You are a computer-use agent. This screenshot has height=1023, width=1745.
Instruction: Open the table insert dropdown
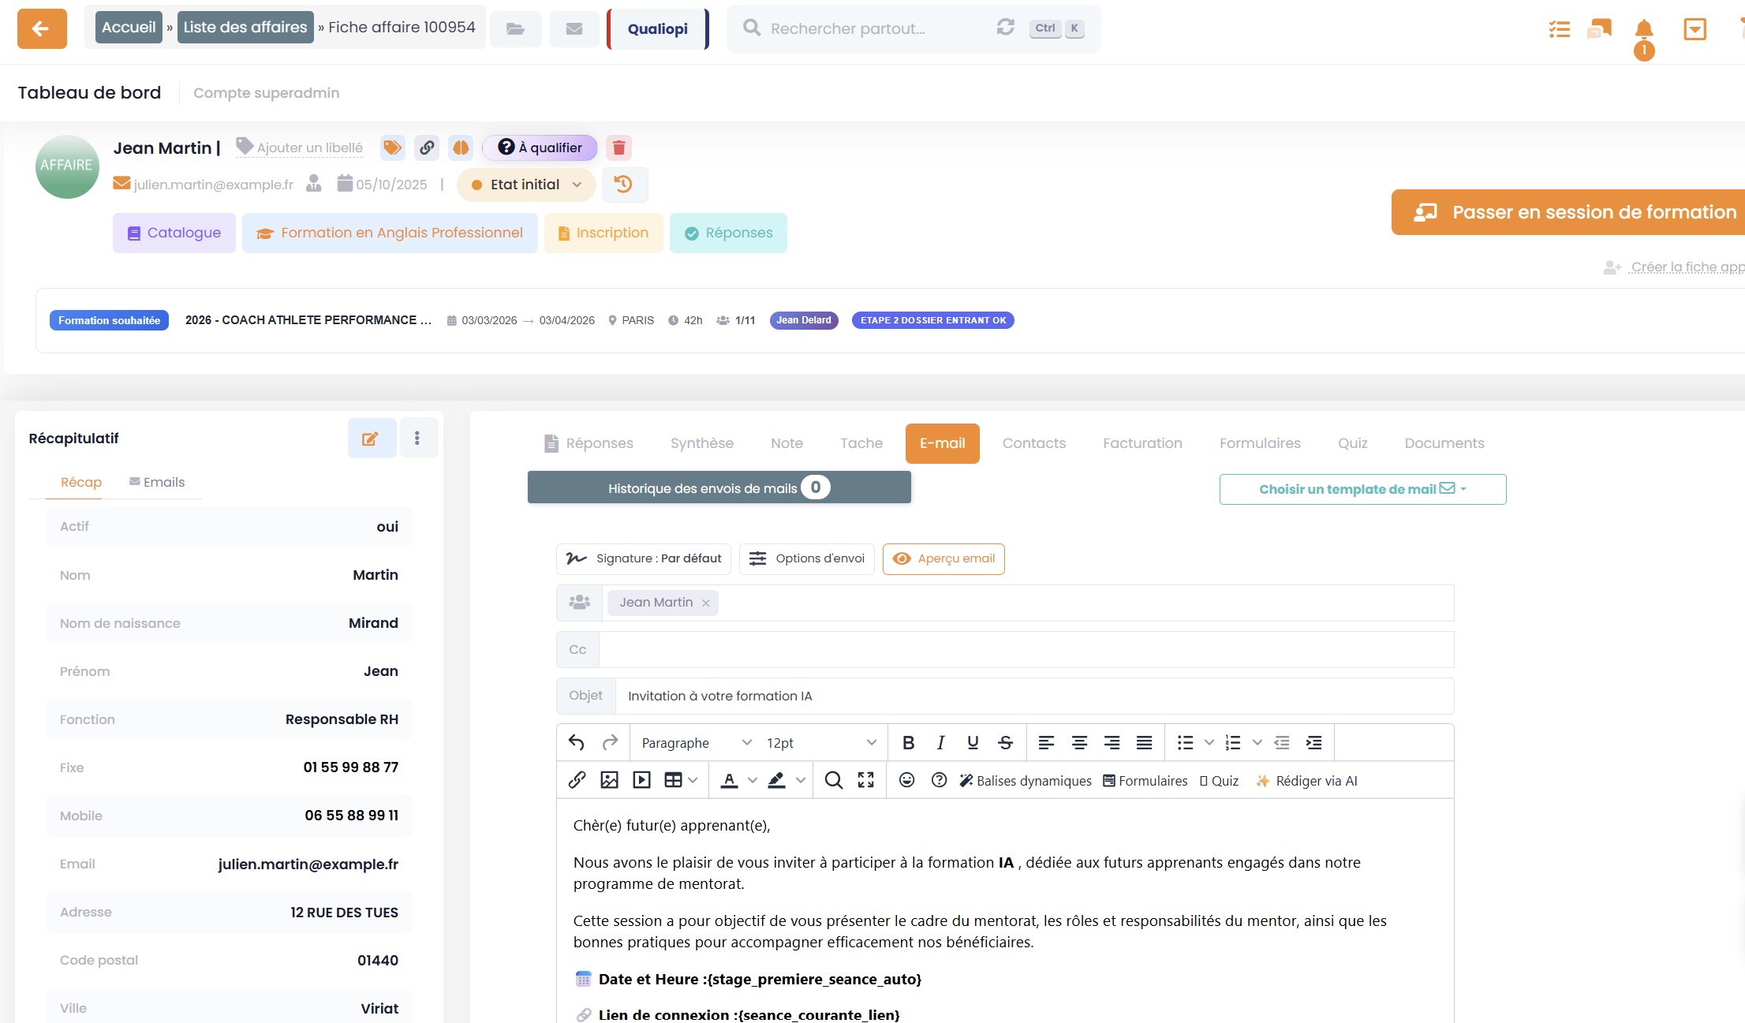pos(681,781)
